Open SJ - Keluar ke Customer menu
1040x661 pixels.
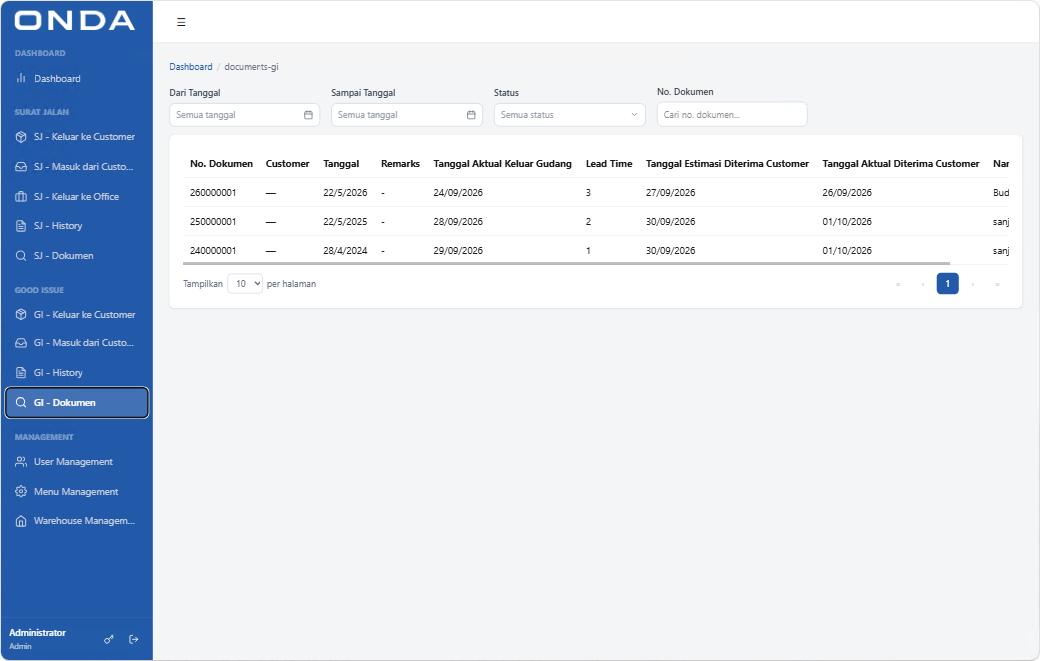(x=76, y=136)
